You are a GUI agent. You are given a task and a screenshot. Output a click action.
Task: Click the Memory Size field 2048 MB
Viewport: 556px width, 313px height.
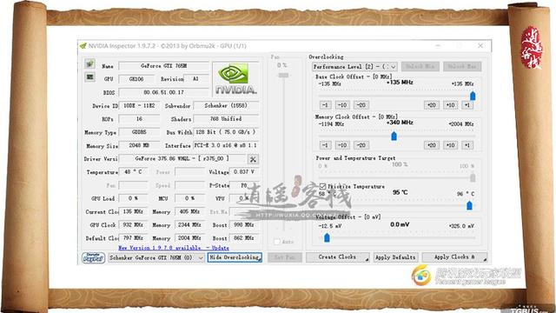pyautogui.click(x=139, y=145)
